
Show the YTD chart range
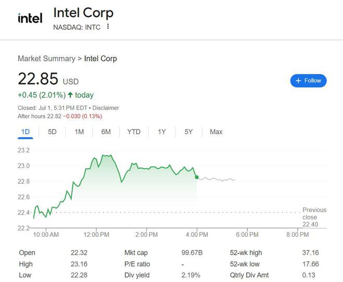click(134, 132)
